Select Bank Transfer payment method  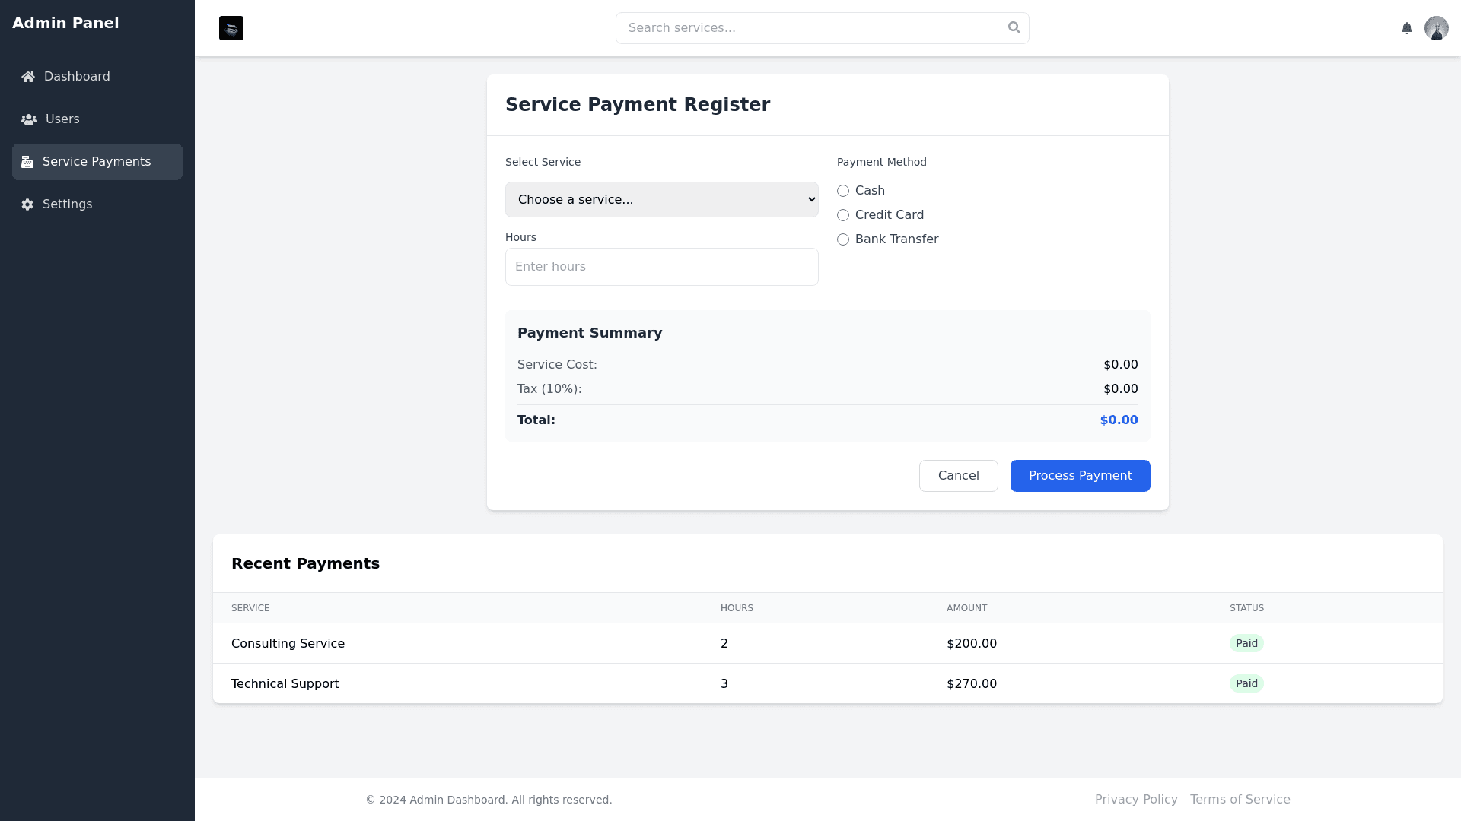click(x=843, y=239)
